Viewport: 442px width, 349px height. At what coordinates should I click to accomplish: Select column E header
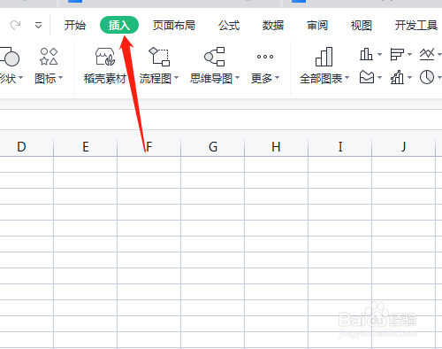click(86, 147)
